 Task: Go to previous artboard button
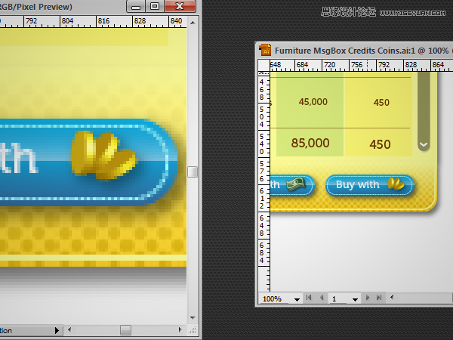(322, 298)
